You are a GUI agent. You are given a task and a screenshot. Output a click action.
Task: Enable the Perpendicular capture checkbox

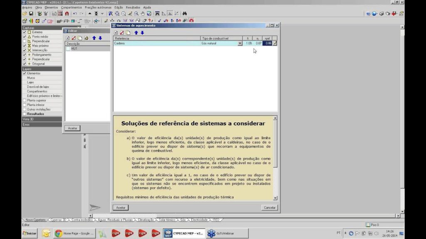[25, 41]
